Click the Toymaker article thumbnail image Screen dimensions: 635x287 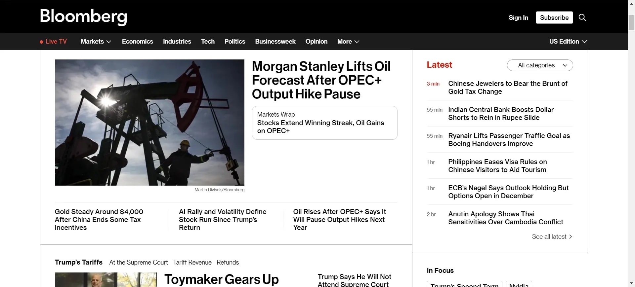point(106,280)
